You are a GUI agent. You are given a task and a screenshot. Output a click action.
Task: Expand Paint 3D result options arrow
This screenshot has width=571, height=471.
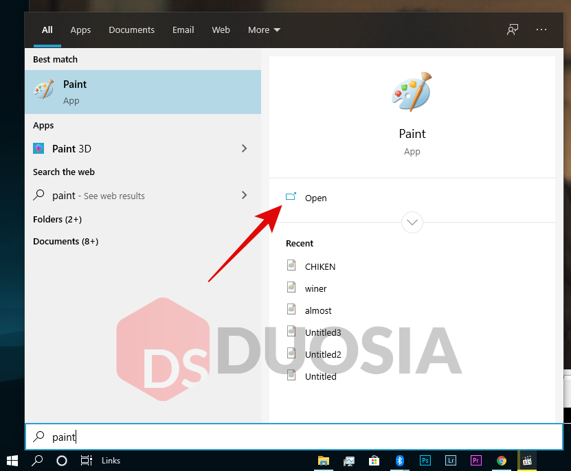(245, 148)
